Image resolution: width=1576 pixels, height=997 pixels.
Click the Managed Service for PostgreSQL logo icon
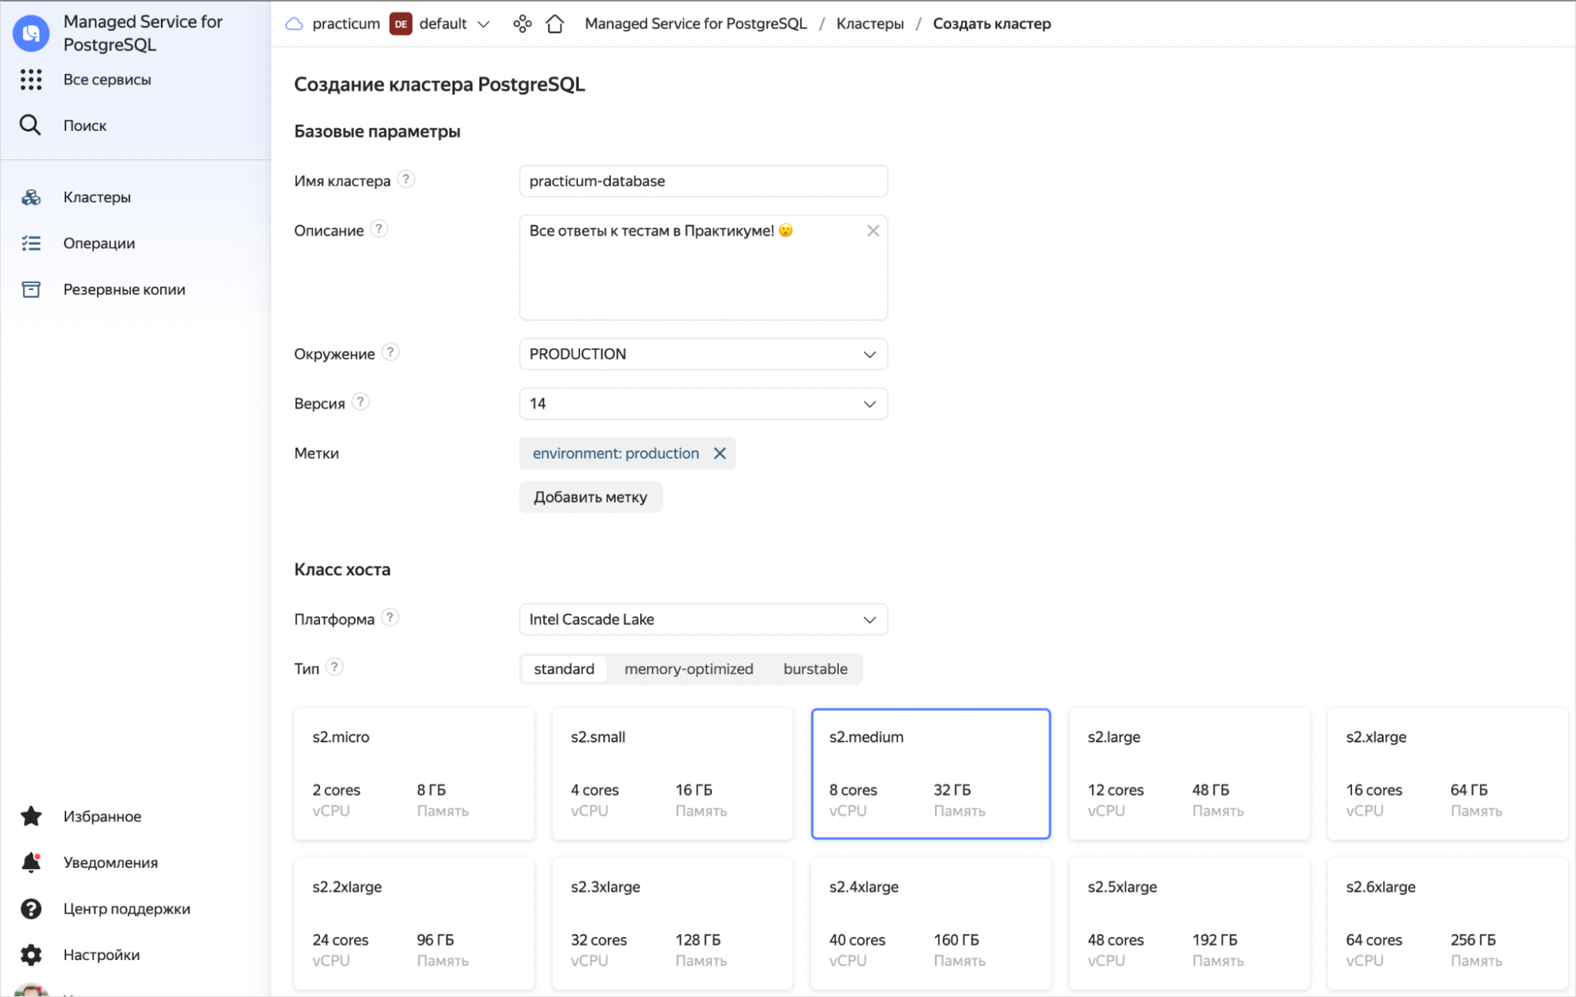tap(31, 33)
